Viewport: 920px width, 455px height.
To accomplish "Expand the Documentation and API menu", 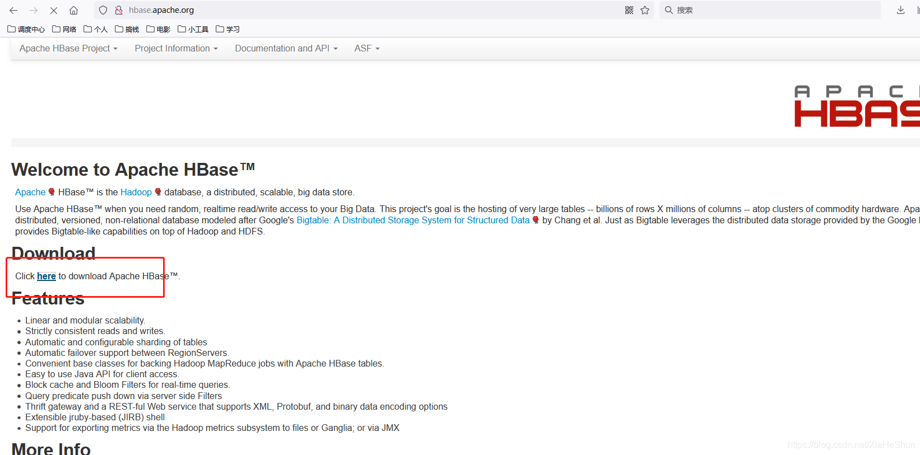I will (x=286, y=49).
